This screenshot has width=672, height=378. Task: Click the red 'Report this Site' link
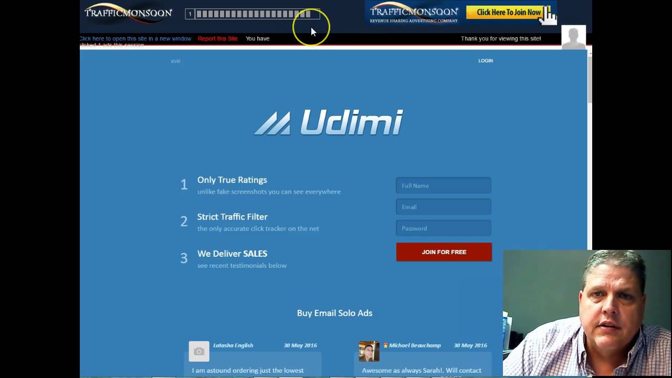(x=218, y=38)
